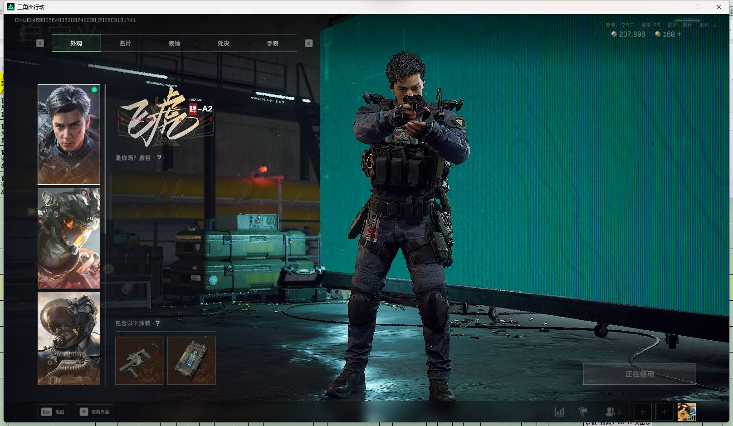The height and width of the screenshot is (426, 733).
Task: Click the Q previous-tab key icon
Action: pyautogui.click(x=40, y=43)
